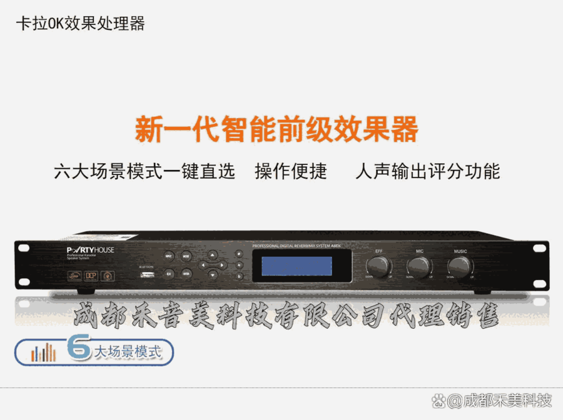The height and width of the screenshot is (420, 563).
Task: Click the MIC volume knob
Action: coord(419,267)
